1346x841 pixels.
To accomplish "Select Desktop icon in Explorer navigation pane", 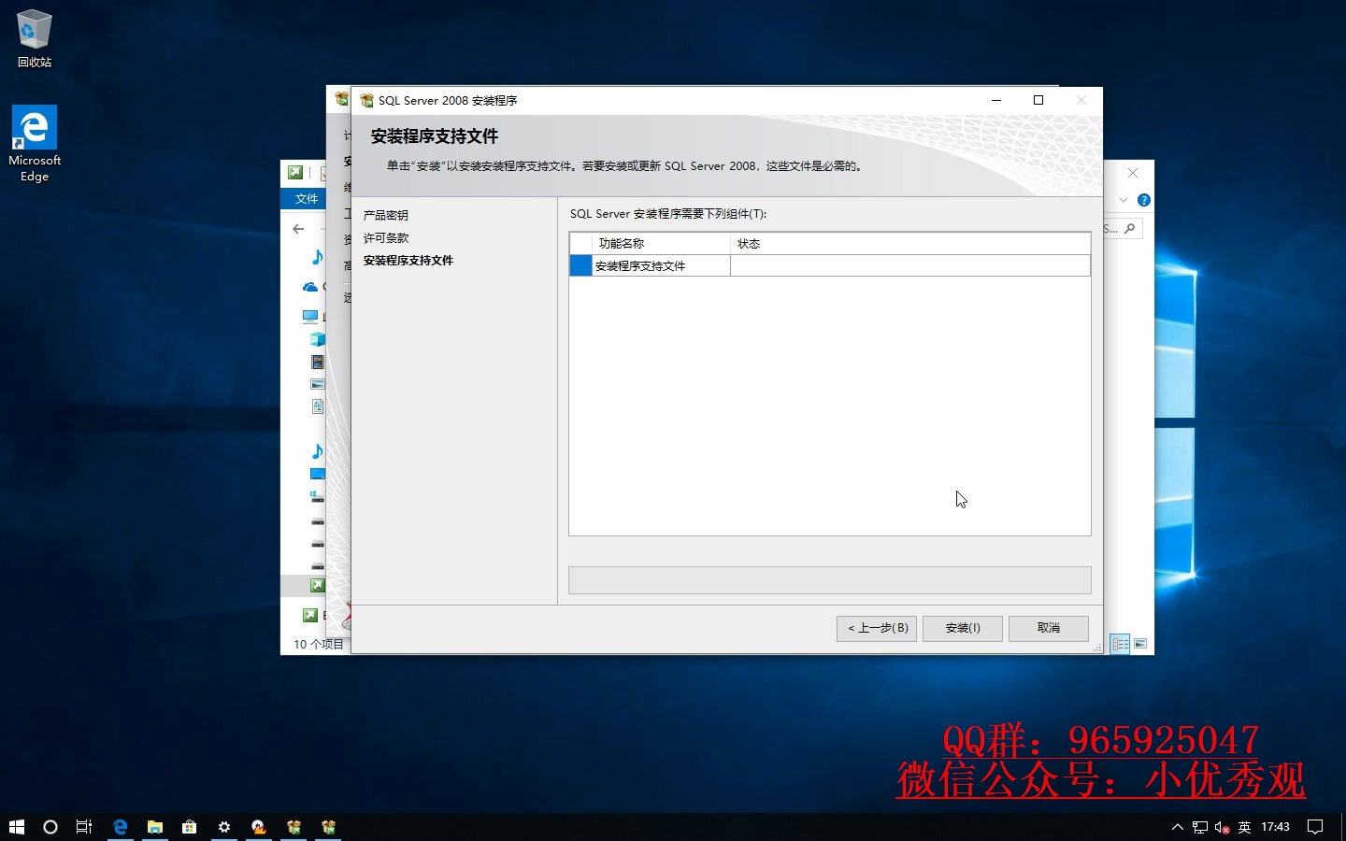I will tap(318, 474).
